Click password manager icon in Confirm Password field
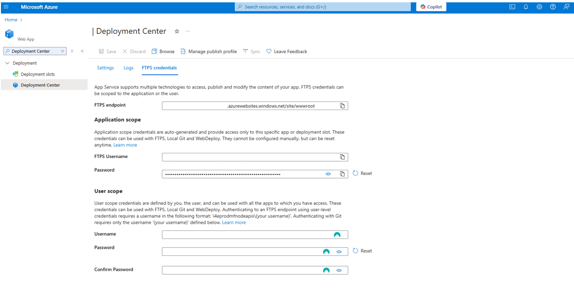 tap(326, 270)
